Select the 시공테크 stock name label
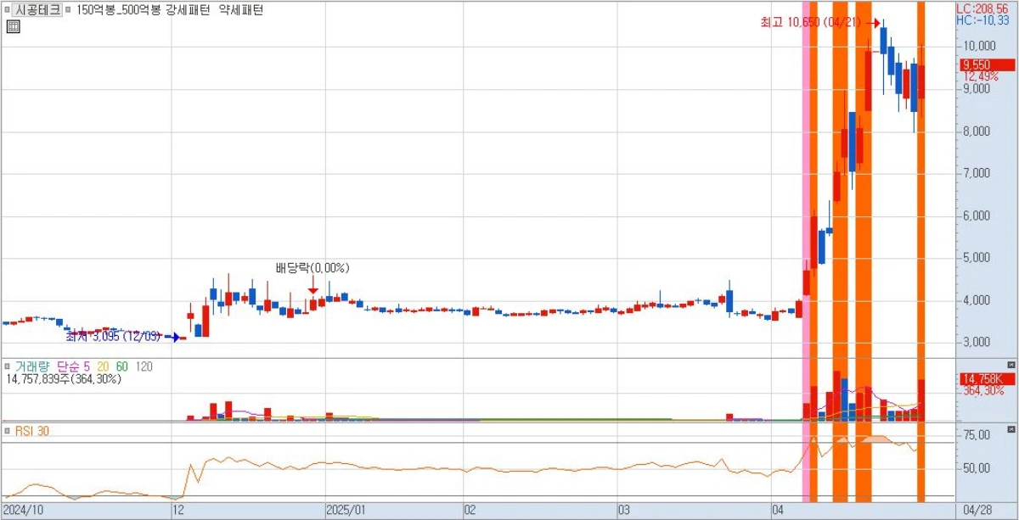The height and width of the screenshot is (520, 1019). [37, 11]
